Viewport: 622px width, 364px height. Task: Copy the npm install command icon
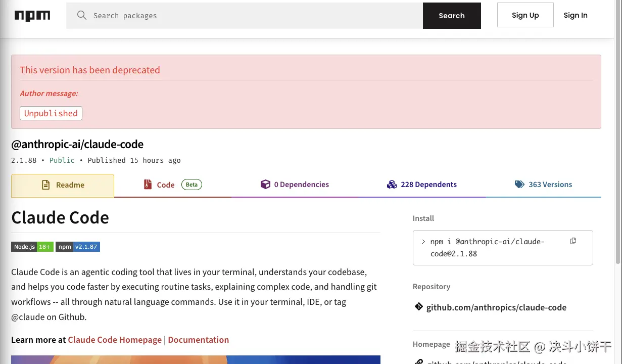pos(573,241)
